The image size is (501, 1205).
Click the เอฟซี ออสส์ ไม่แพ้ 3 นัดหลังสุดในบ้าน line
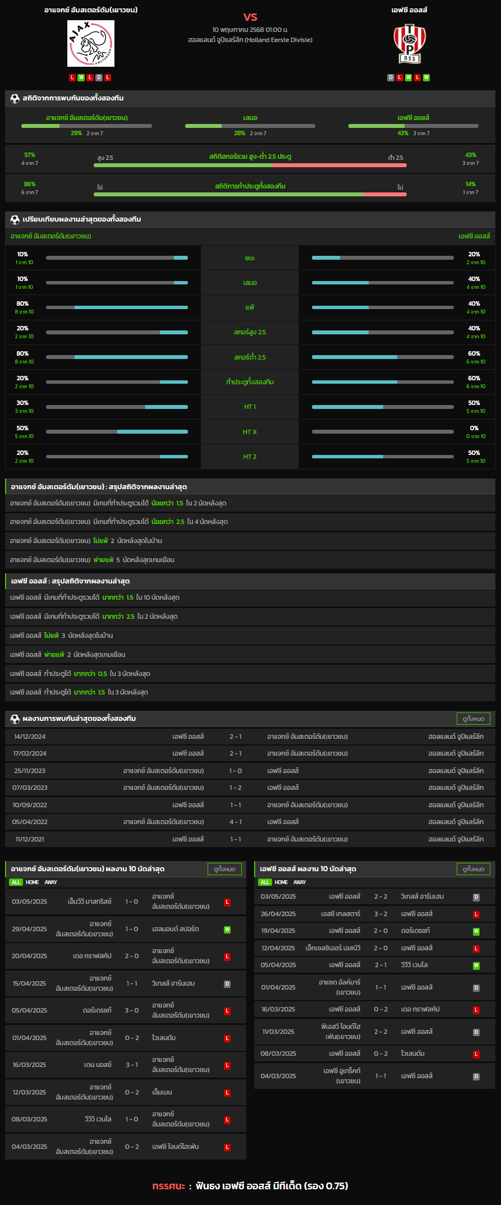(x=250, y=636)
